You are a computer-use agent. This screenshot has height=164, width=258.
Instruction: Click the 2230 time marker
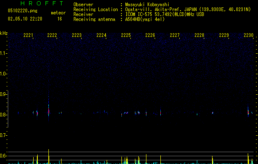point(249,35)
